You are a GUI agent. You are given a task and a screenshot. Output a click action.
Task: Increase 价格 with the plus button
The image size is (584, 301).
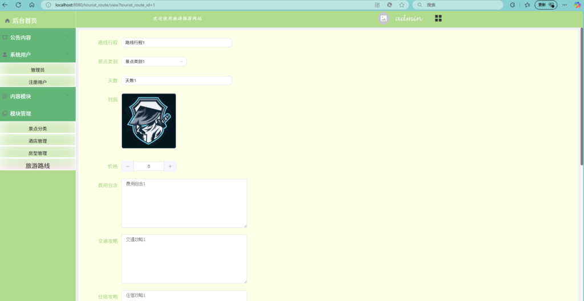coord(170,166)
